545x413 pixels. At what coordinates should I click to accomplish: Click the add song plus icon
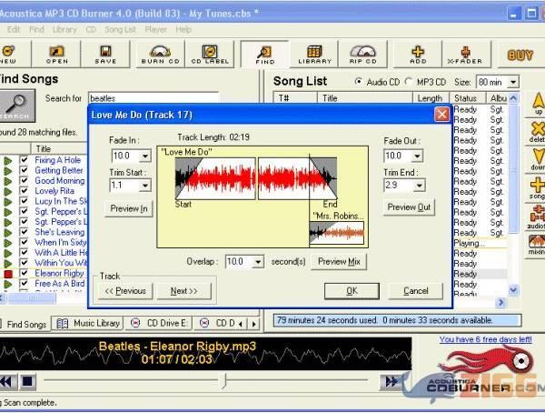coord(538,188)
